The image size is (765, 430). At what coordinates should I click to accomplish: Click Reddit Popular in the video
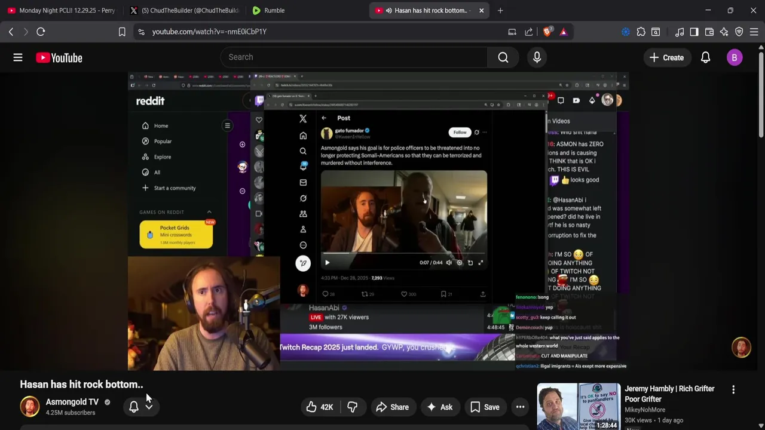163,141
